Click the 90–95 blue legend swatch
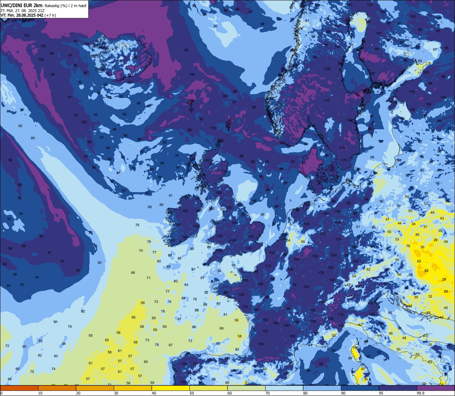Screen dimensions: 455x396 (x=360, y=388)
